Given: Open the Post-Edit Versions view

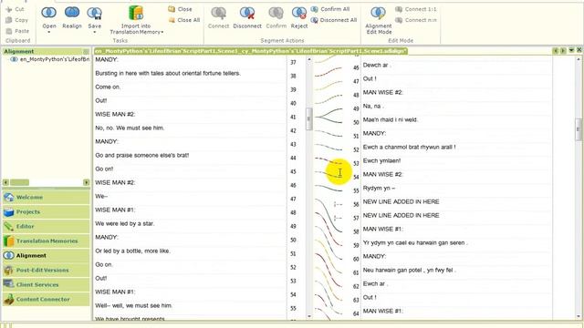Looking at the screenshot, I should coord(47,270).
